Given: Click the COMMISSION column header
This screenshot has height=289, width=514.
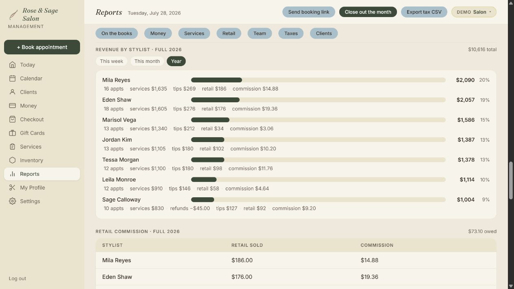Looking at the screenshot, I should pos(377,245).
